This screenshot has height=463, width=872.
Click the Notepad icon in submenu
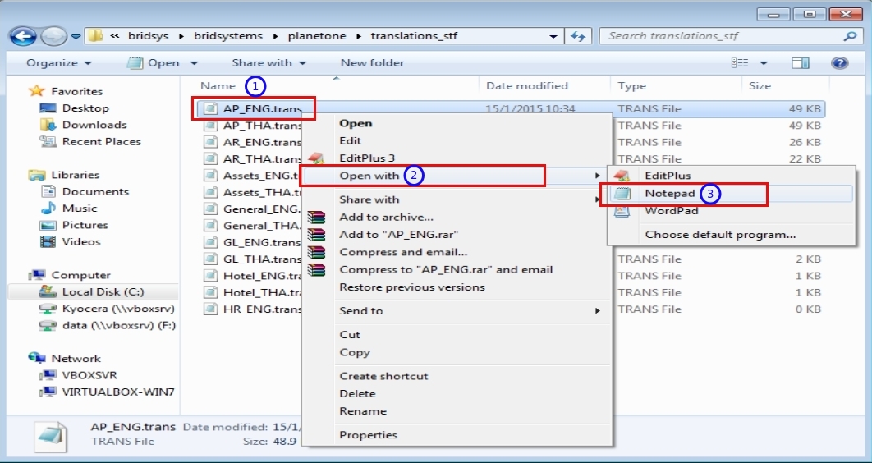point(622,194)
